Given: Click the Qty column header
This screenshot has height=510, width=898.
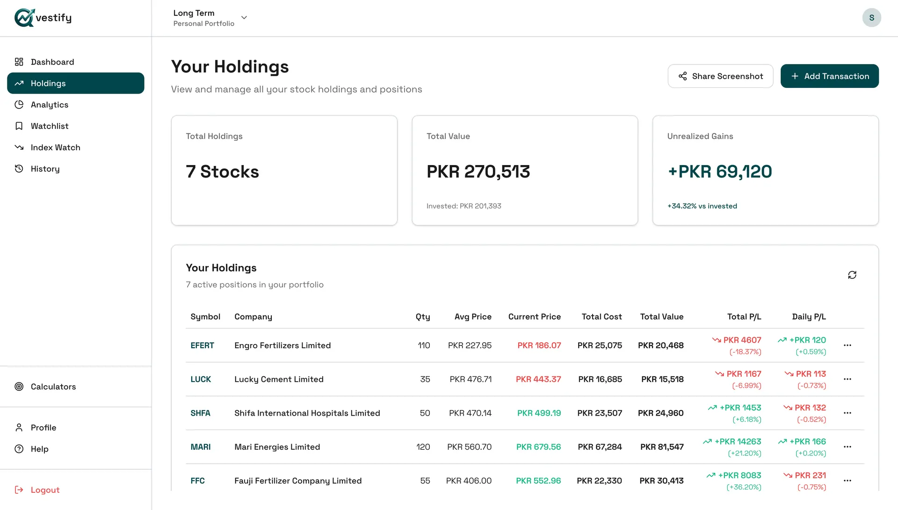Looking at the screenshot, I should [423, 316].
